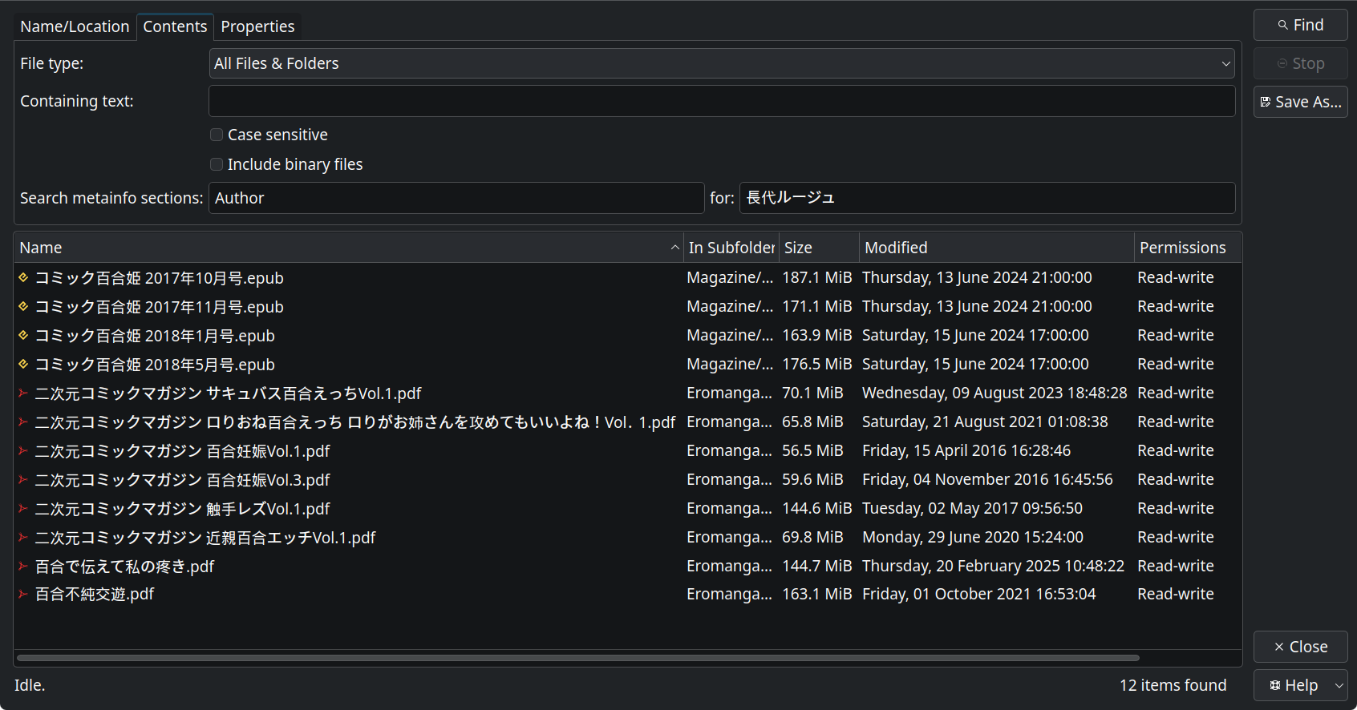The image size is (1357, 710).
Task: Click the PDF icon for 百合で伝えて私の疼き
Action: (x=23, y=566)
